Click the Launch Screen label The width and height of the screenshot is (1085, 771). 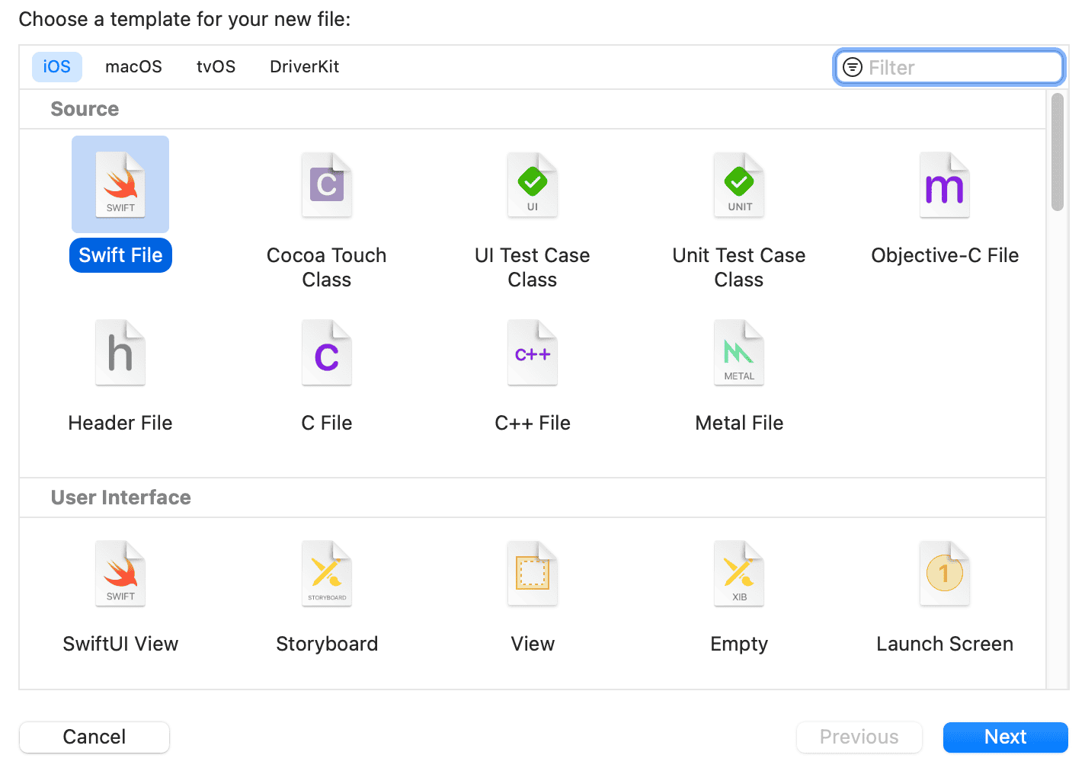click(945, 644)
